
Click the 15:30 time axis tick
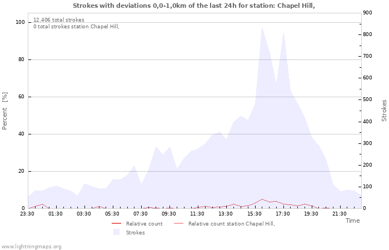[255, 213]
